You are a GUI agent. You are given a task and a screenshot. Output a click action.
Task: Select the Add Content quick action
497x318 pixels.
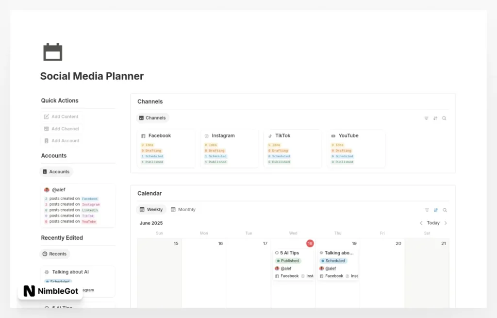coord(64,117)
